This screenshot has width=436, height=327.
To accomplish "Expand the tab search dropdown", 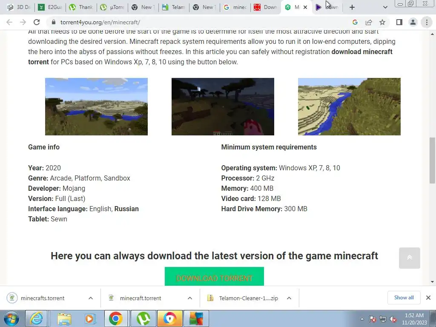I will [385, 7].
